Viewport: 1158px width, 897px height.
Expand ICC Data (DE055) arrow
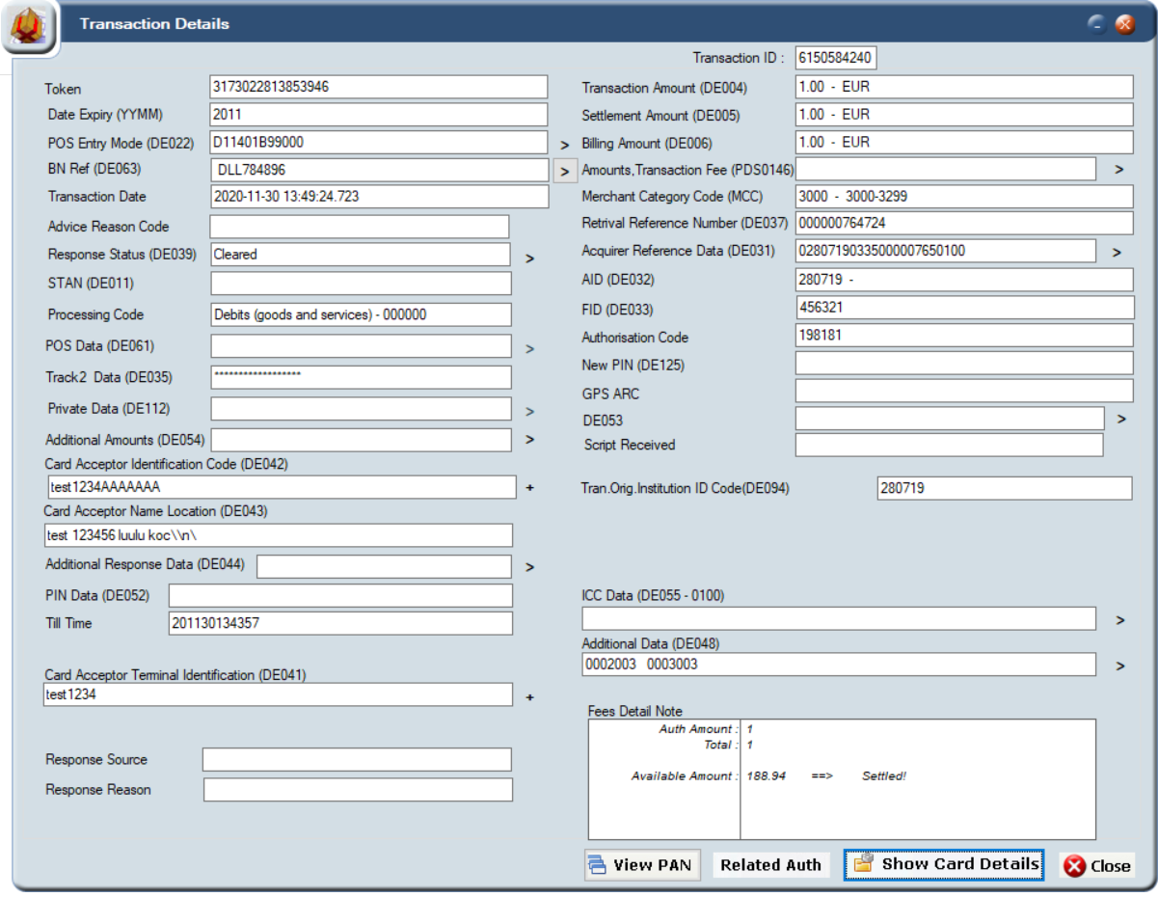(x=1119, y=620)
